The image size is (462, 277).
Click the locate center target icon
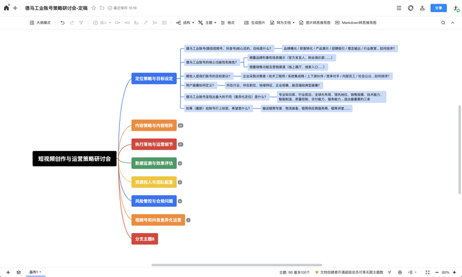coord(400,272)
